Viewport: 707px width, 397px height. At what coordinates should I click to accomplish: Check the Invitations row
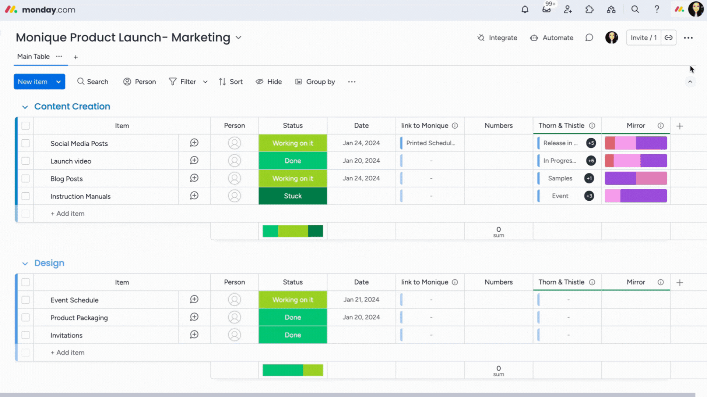(x=25, y=335)
